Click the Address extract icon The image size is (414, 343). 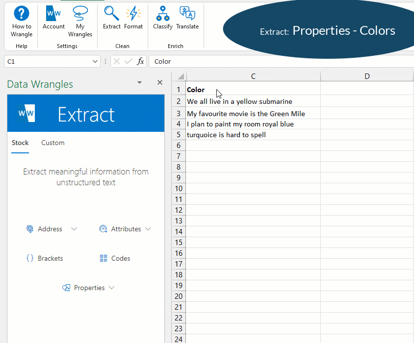point(30,229)
